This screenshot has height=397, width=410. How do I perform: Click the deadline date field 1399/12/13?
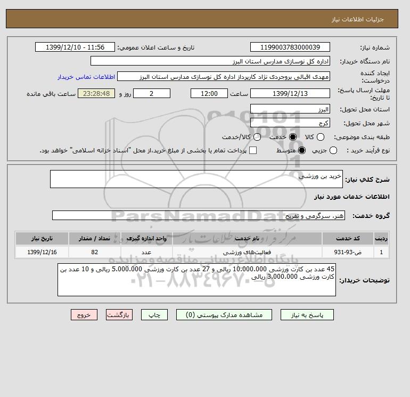(290, 94)
